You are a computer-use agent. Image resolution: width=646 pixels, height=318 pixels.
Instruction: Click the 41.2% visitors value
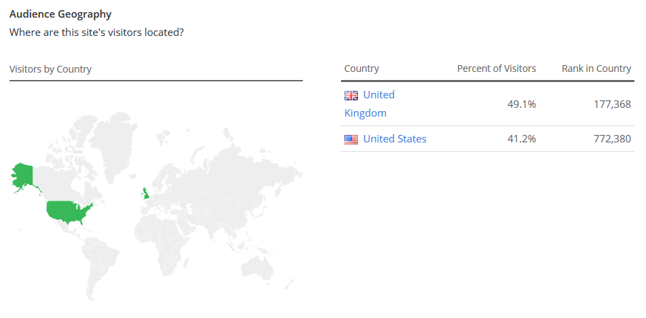[x=521, y=139]
